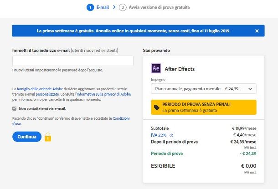Open Informativa sulla privacy di Adobe link

[103, 94]
